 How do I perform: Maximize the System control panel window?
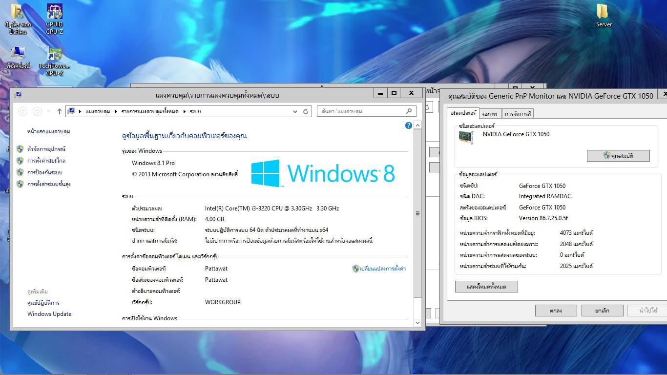coord(394,93)
